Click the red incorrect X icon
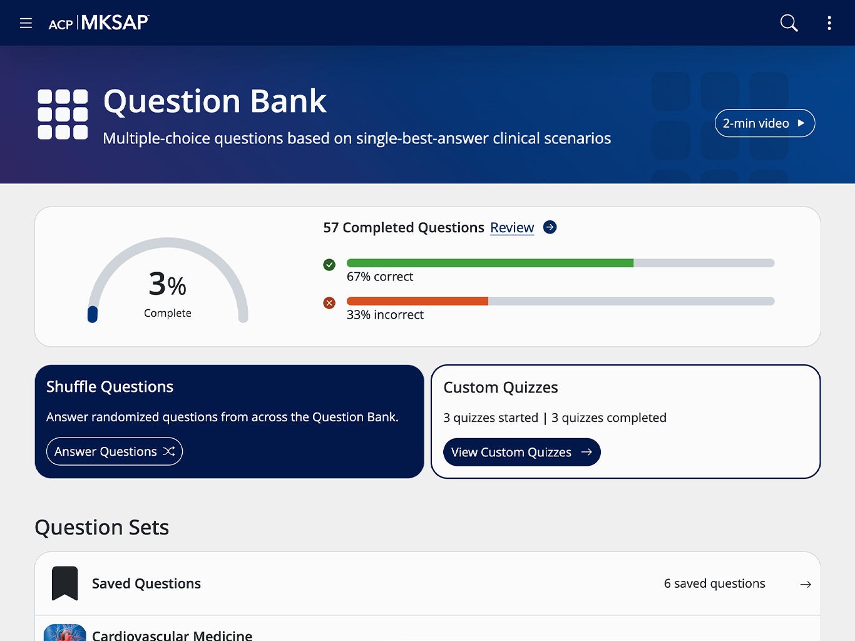The height and width of the screenshot is (641, 855). 329,303
